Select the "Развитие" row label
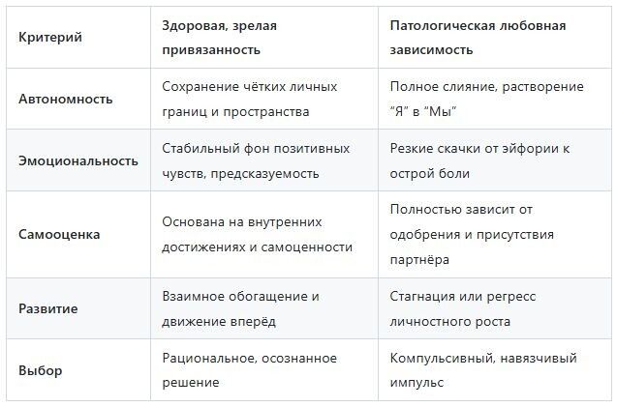The height and width of the screenshot is (407, 617). coord(48,308)
